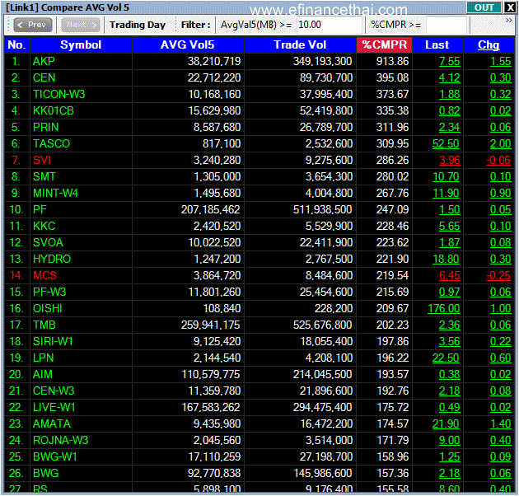Open MINT-W4 change link 0.90

(501, 193)
